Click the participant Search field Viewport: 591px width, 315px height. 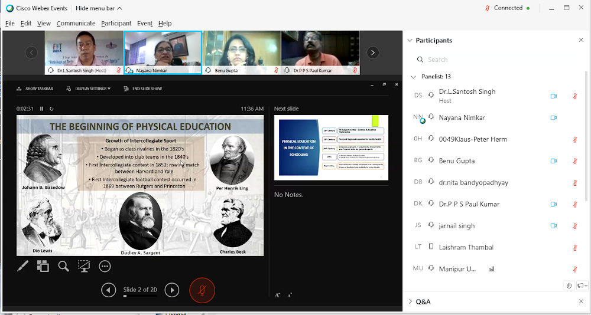tap(496, 60)
